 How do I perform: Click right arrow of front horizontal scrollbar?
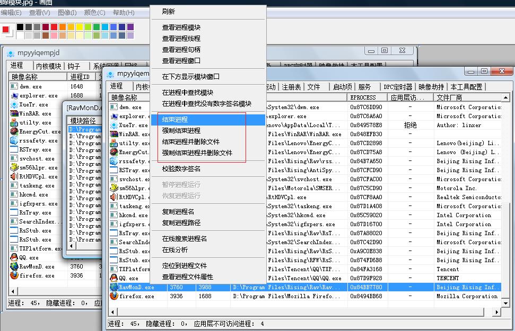(x=496, y=312)
